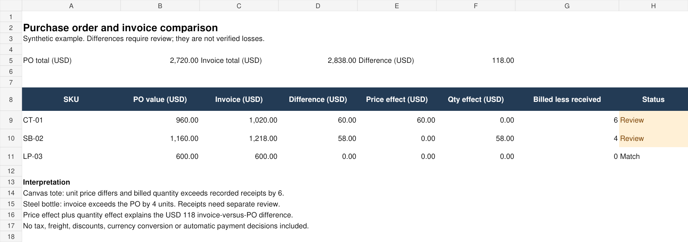
Task: Select the 'PO total (USD)' label cell
Action: tap(71, 60)
